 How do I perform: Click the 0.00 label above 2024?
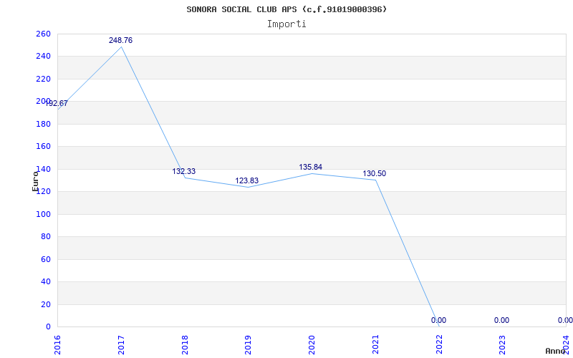565,320
